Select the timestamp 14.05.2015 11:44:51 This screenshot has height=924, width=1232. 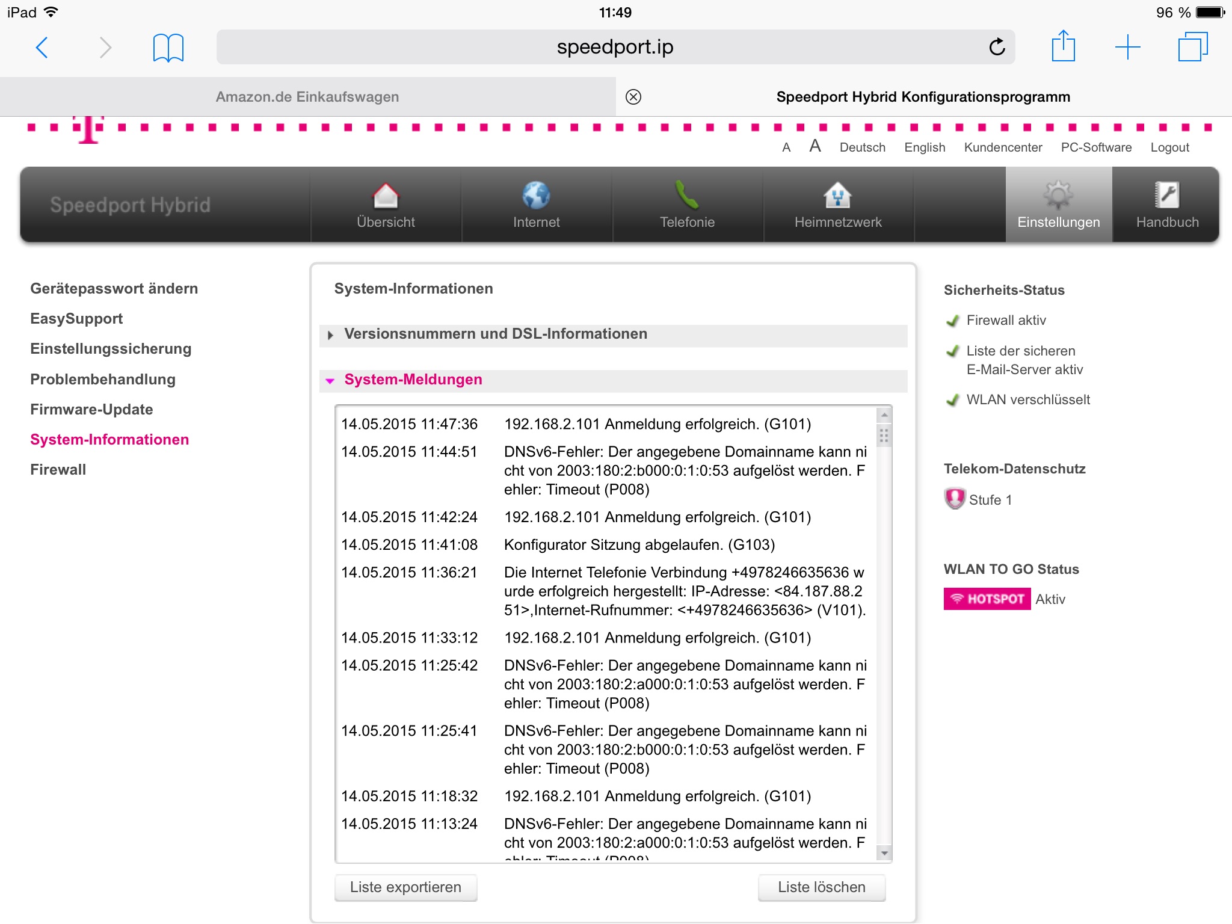409,452
